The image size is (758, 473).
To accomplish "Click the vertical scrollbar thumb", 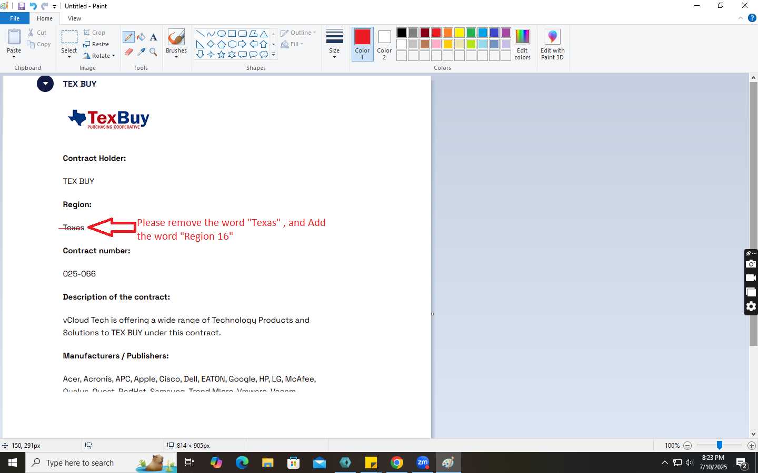I will [753, 213].
